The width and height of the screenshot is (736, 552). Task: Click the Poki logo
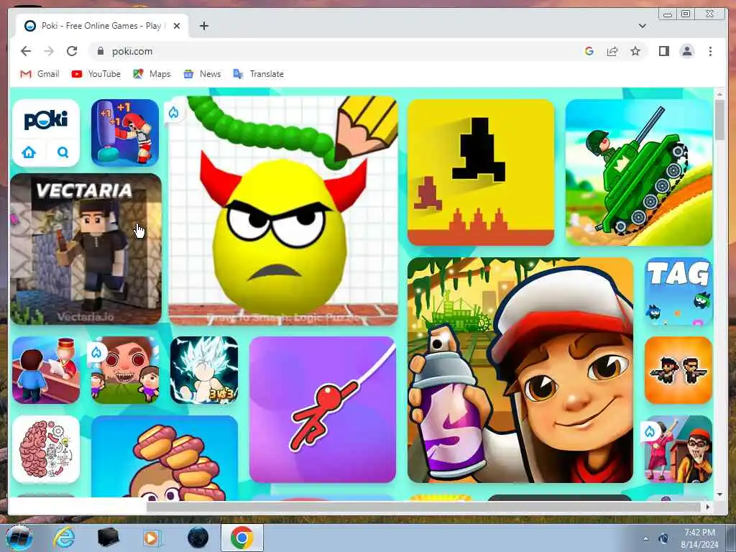point(46,120)
